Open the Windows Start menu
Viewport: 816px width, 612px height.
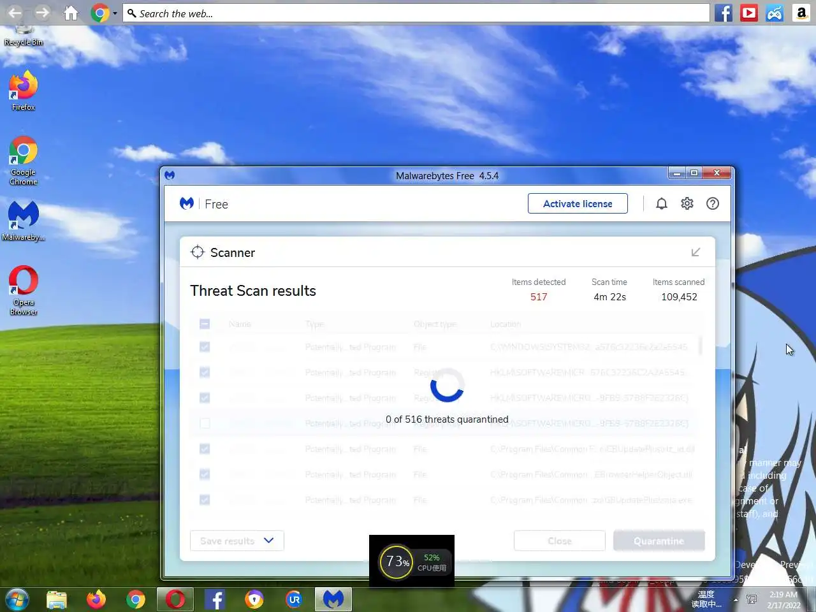tap(17, 599)
